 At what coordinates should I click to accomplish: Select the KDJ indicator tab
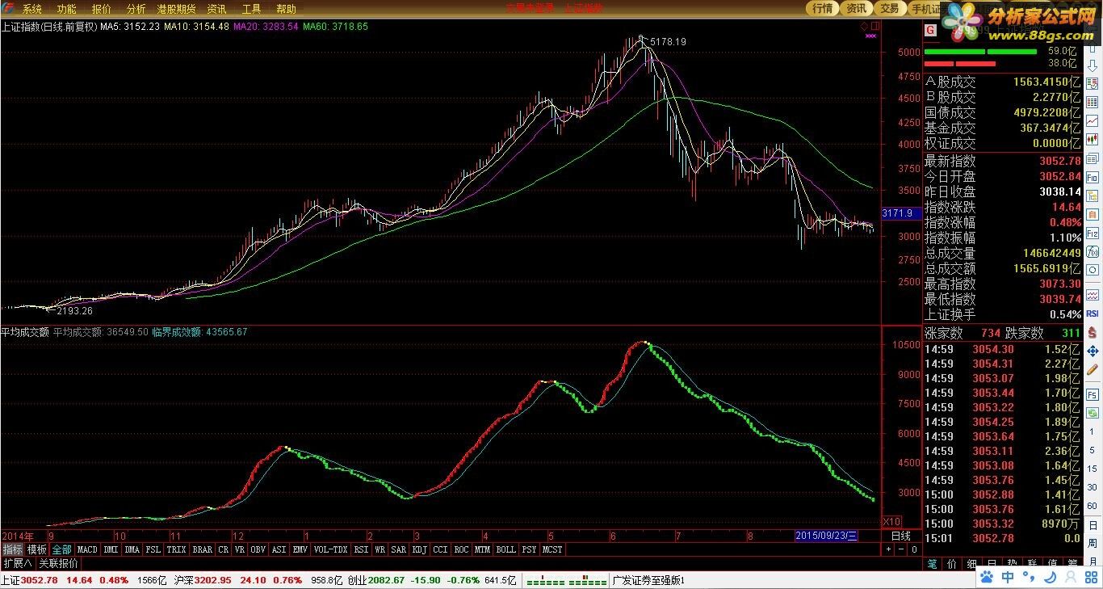(419, 549)
